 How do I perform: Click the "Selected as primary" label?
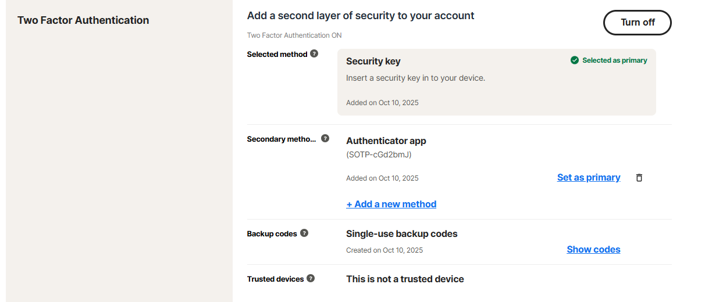point(614,60)
